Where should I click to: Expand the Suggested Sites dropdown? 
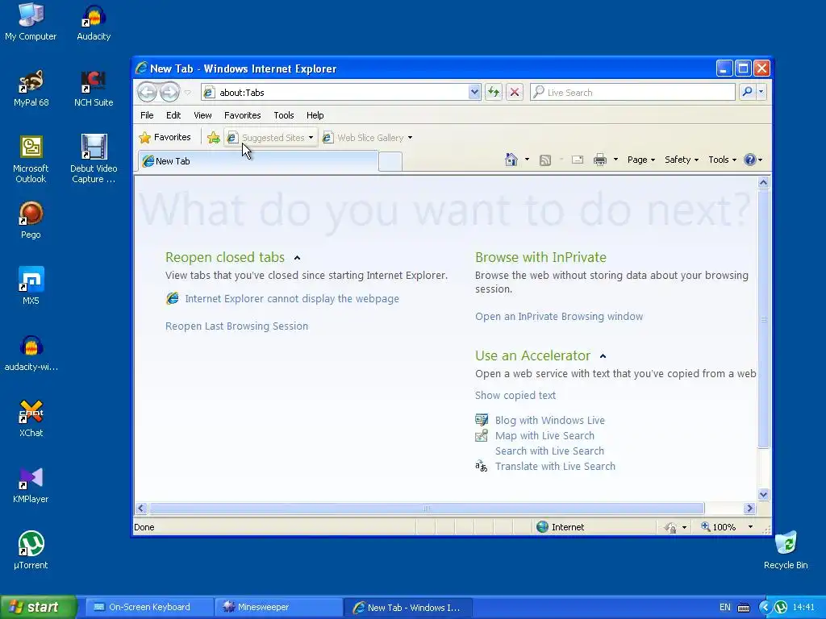tap(311, 138)
